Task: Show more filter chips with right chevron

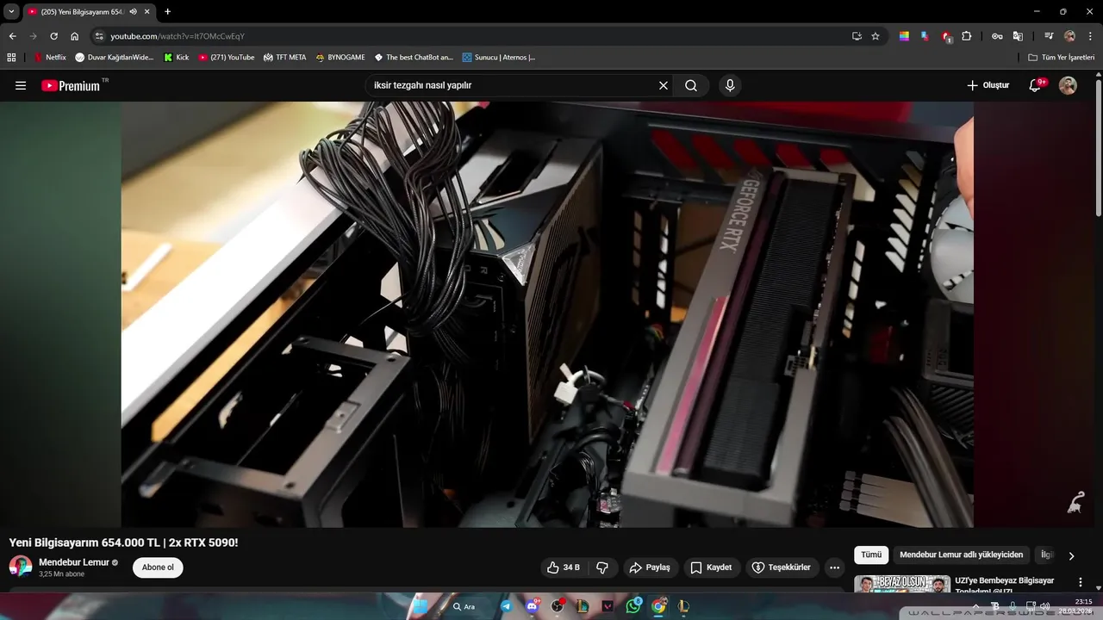Action: pyautogui.click(x=1071, y=555)
